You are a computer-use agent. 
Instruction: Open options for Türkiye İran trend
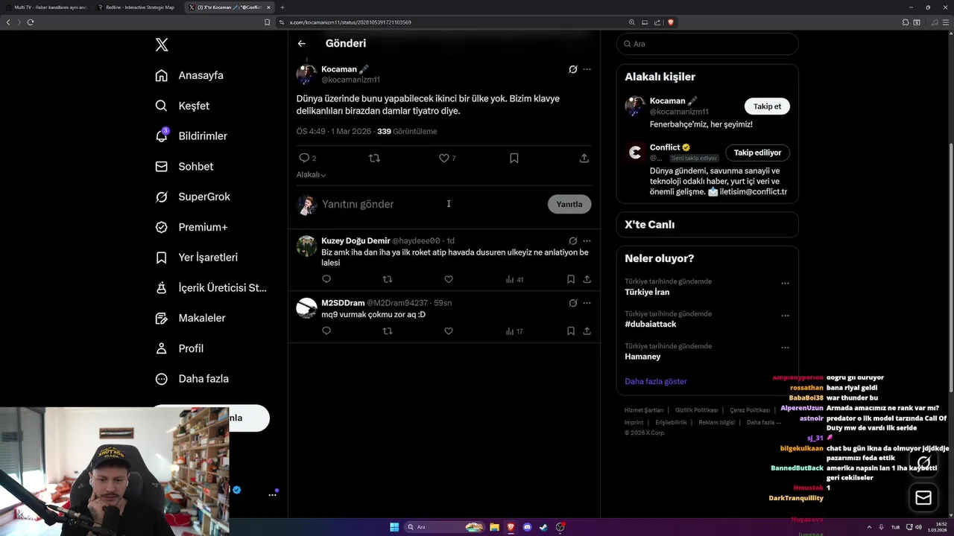pyautogui.click(x=785, y=284)
